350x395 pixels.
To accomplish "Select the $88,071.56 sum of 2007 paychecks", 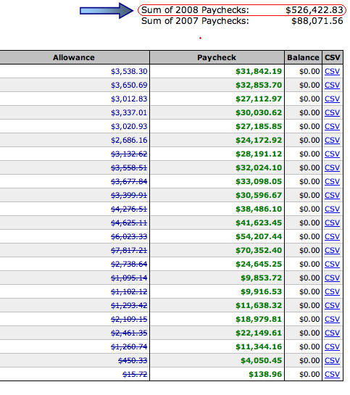I will coord(317,21).
